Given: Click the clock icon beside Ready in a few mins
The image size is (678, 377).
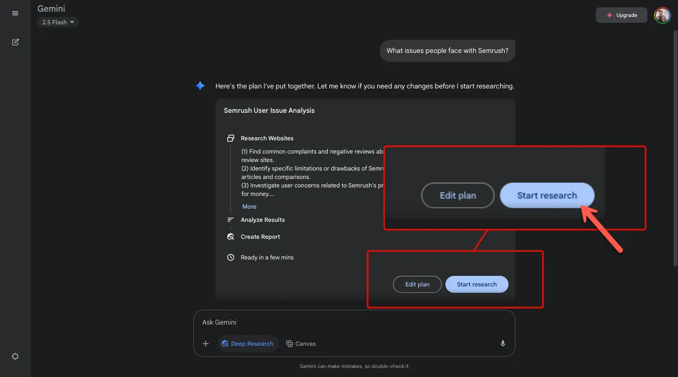Looking at the screenshot, I should [230, 257].
